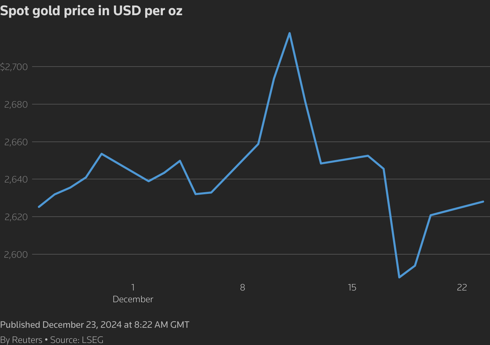The width and height of the screenshot is (490, 345).
Task: Click the x-axis tick label '8'
Action: [x=243, y=287]
